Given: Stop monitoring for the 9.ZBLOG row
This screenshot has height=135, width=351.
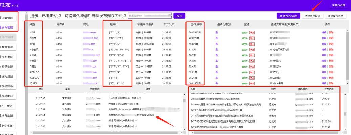Looking at the screenshot, I should [252, 78].
